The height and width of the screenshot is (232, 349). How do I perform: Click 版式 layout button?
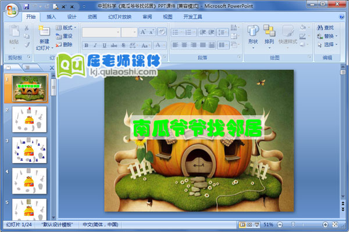tap(66, 27)
